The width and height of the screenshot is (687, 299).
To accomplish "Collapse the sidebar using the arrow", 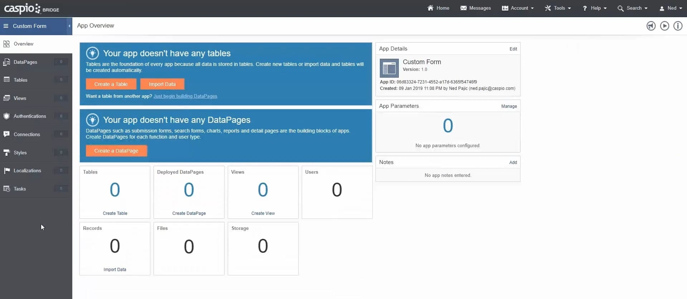I will pyautogui.click(x=69, y=26).
